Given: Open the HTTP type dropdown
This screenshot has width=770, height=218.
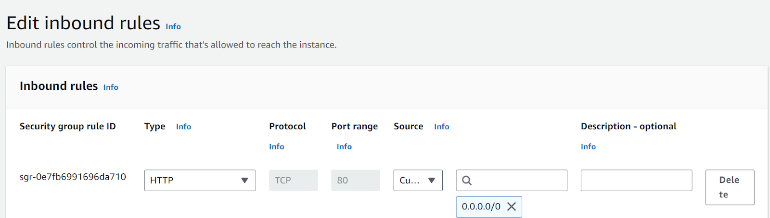Looking at the screenshot, I should pos(200,180).
